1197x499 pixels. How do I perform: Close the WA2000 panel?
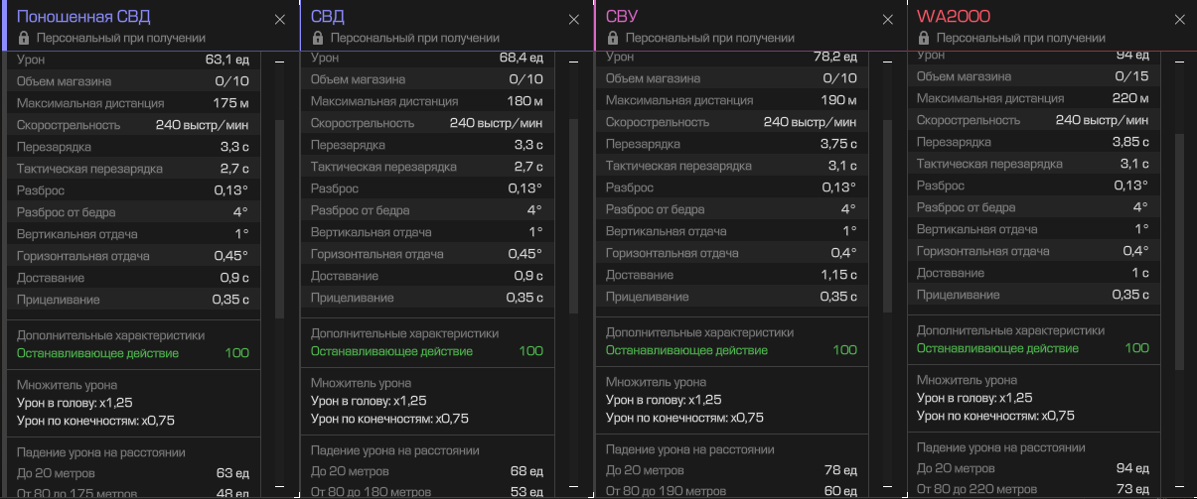click(1179, 20)
